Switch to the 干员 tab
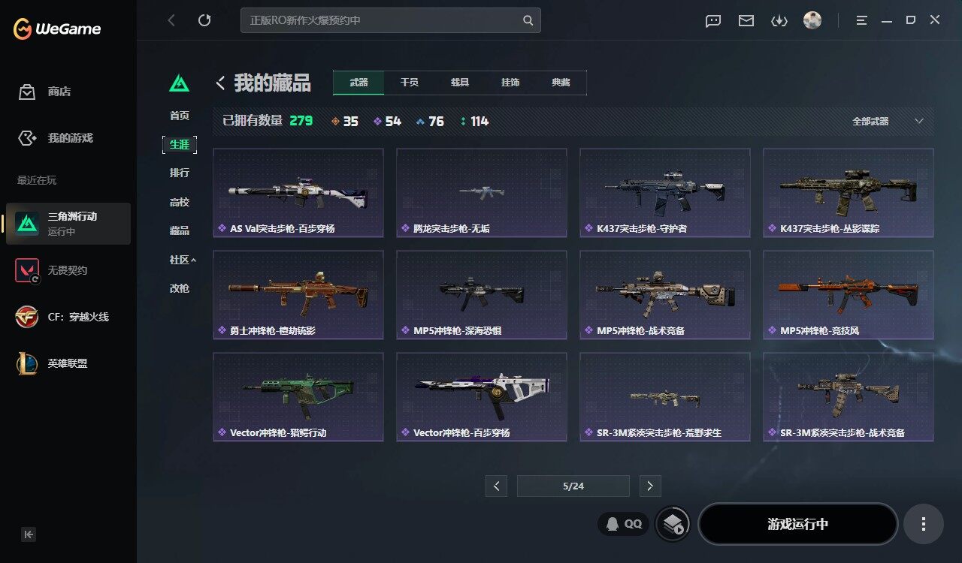 click(x=410, y=83)
